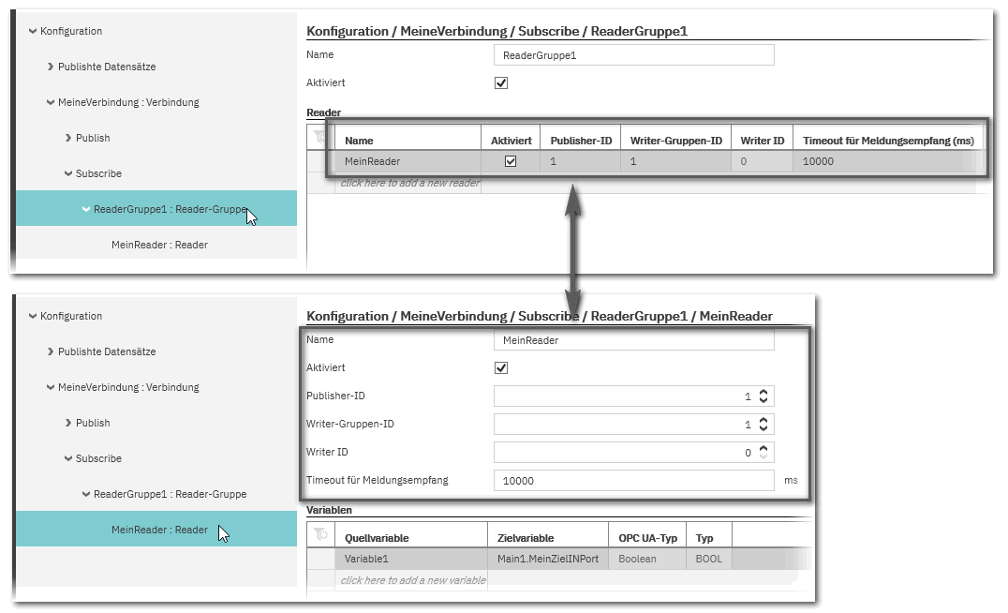Increment the Publisher-ID value with up arrow
Viewport: 1008px width, 613px height.
pos(763,392)
